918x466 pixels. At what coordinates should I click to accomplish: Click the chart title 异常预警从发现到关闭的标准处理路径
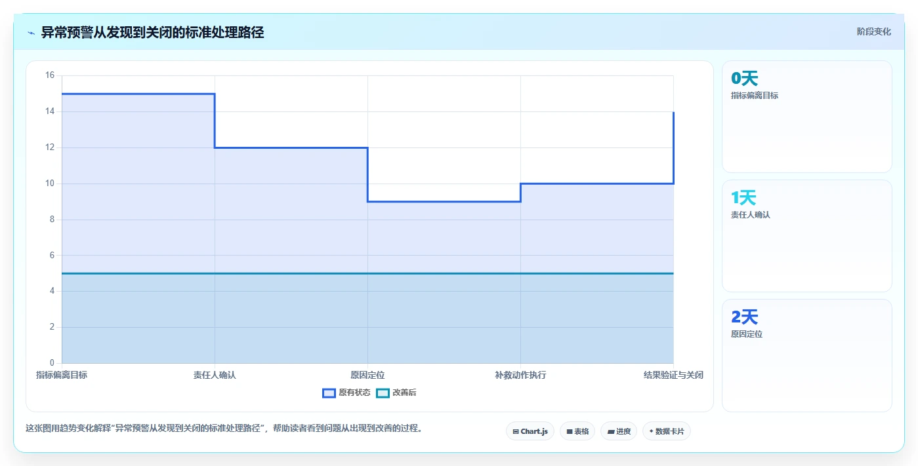tap(152, 32)
